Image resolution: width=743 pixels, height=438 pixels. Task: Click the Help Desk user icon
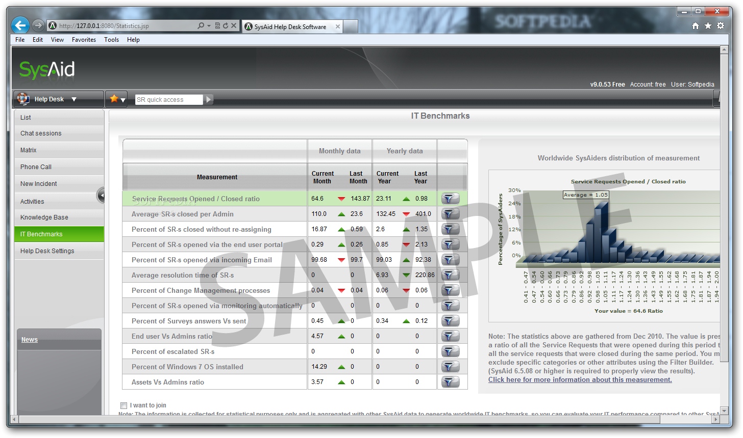coord(22,99)
